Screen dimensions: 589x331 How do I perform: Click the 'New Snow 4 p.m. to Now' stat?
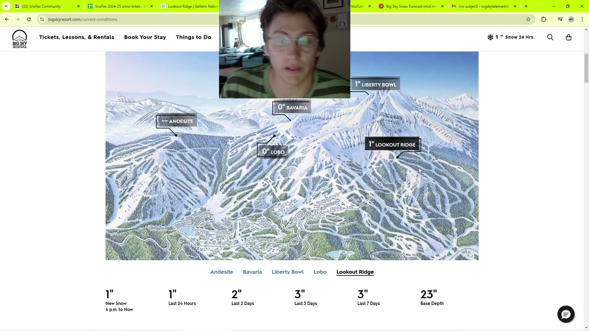(119, 301)
